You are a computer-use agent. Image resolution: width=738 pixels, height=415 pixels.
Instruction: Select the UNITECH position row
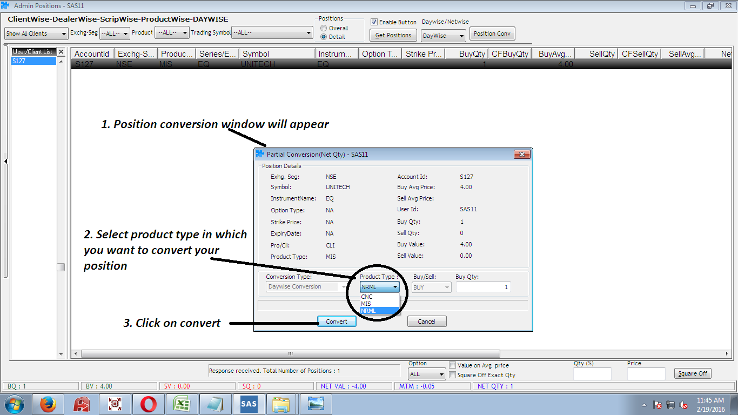pos(402,64)
